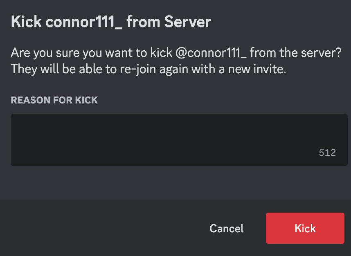Click the dialog title Kick connor111_ from Server
This screenshot has width=351, height=256.
pyautogui.click(x=111, y=21)
